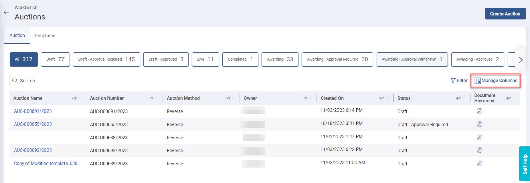Open Manage Columns settings
Screen dimensions: 530x183
coord(496,81)
